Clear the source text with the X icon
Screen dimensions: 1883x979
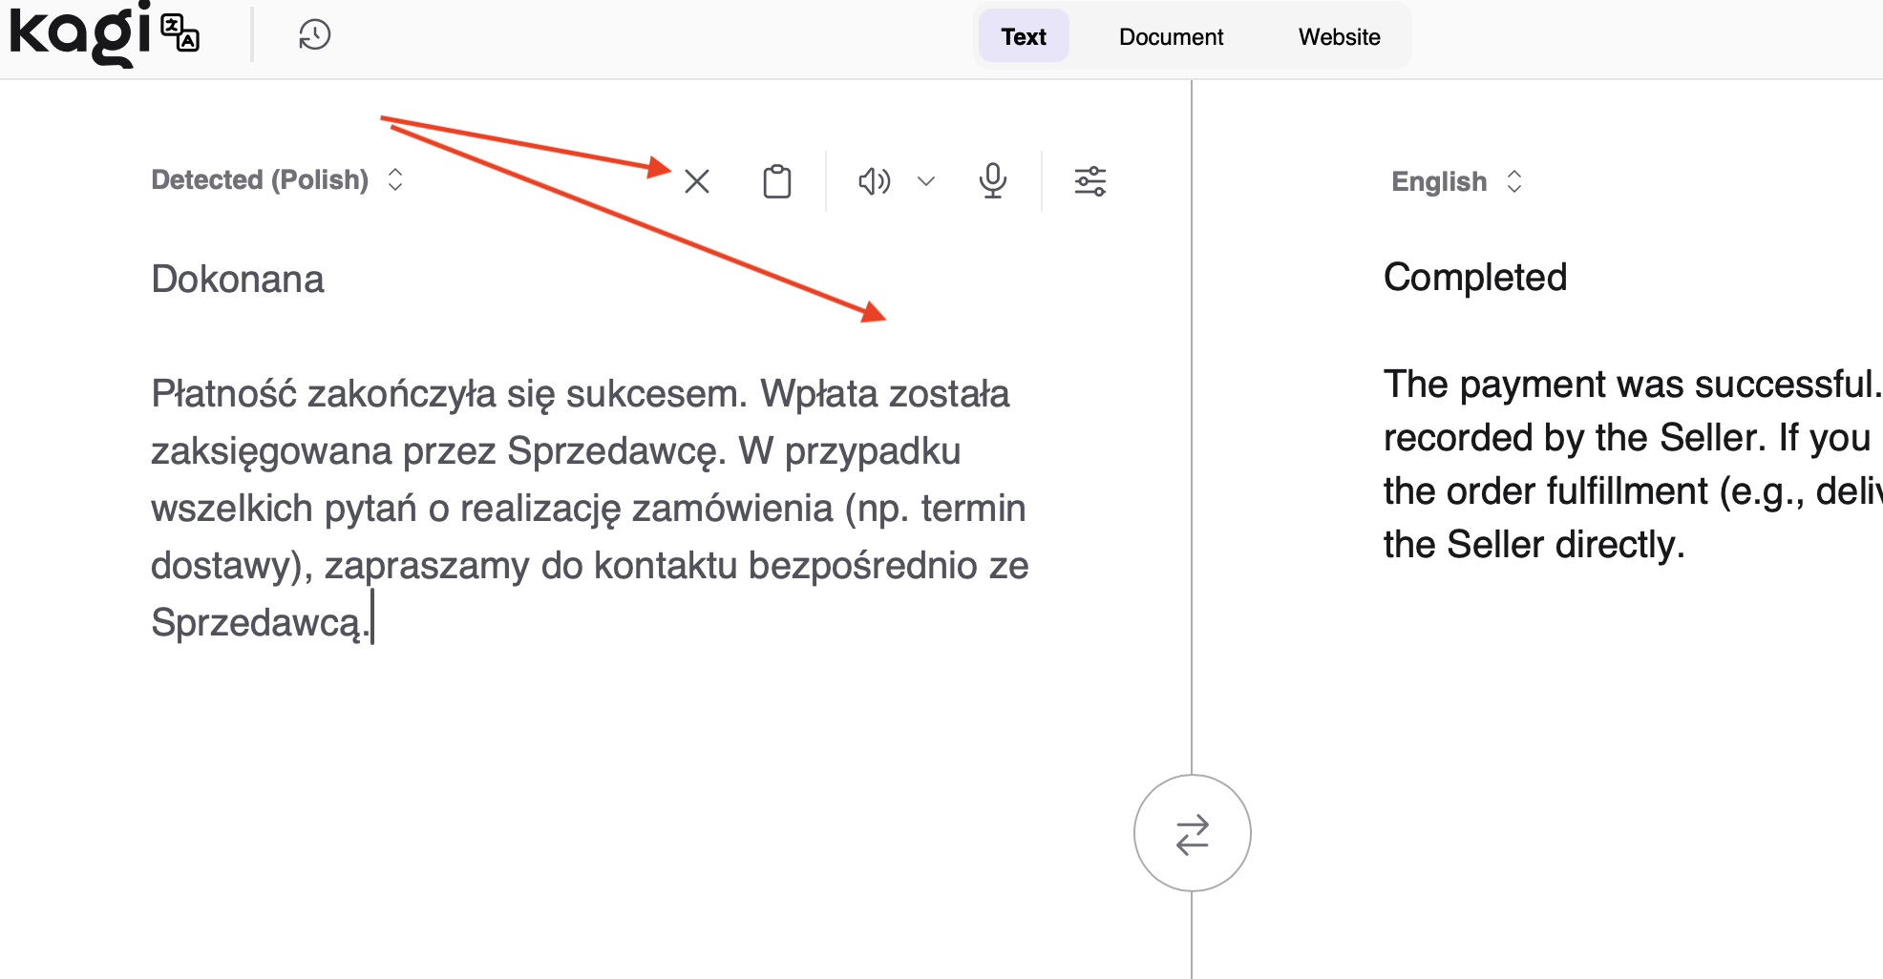click(697, 181)
